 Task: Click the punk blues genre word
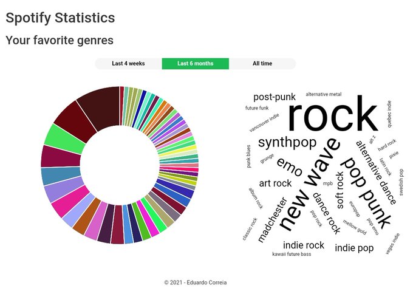click(x=248, y=156)
